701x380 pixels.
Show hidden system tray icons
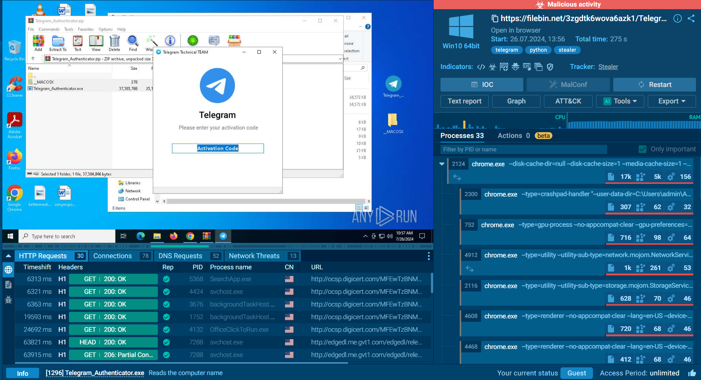[x=365, y=236]
